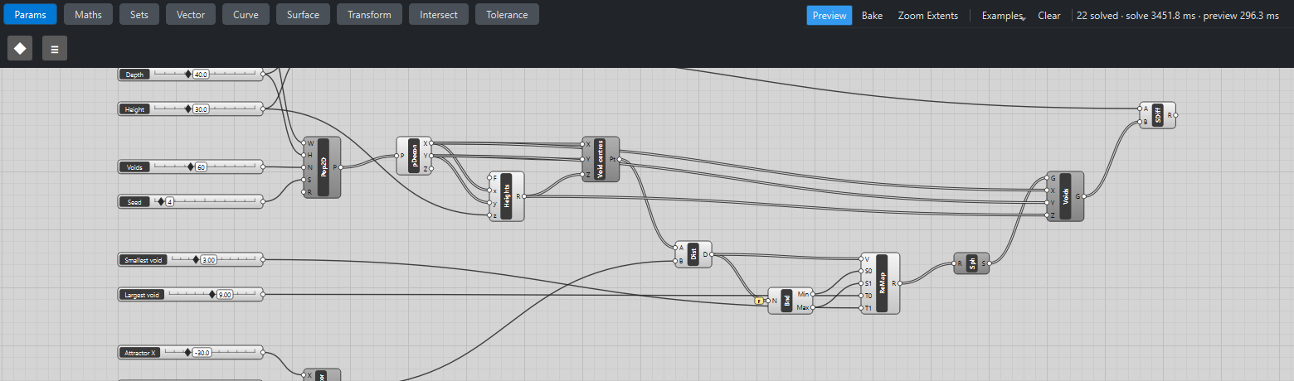Image resolution: width=1294 pixels, height=381 pixels.
Task: Select the ReMap component node
Action: pos(880,283)
